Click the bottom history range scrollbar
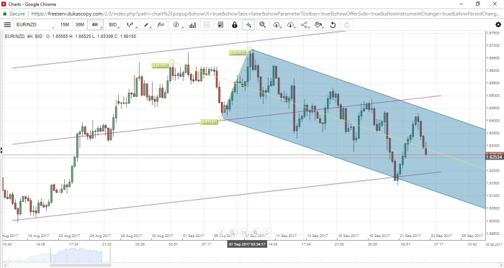This screenshot has width=504, height=268. 81,265
